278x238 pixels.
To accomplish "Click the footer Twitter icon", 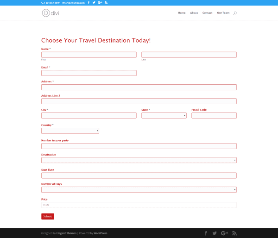I will click(x=215, y=233).
